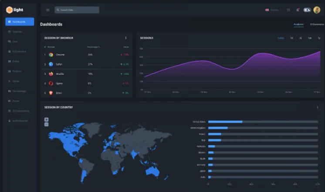
Task: Select the 1d range in Sessions
Action: pyautogui.click(x=291, y=38)
